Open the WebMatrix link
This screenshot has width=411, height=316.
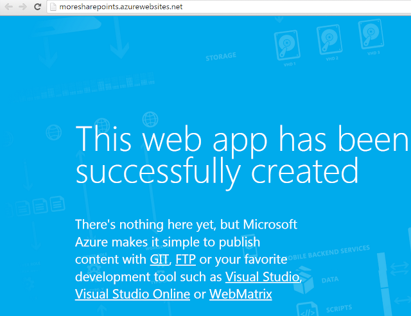pos(241,294)
